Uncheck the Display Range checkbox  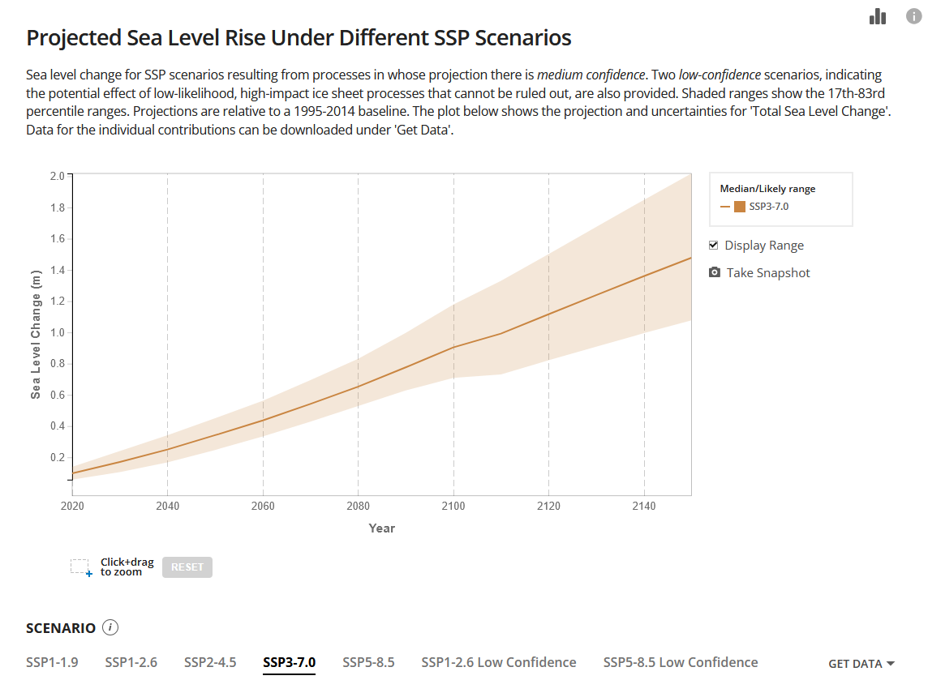[x=714, y=245]
